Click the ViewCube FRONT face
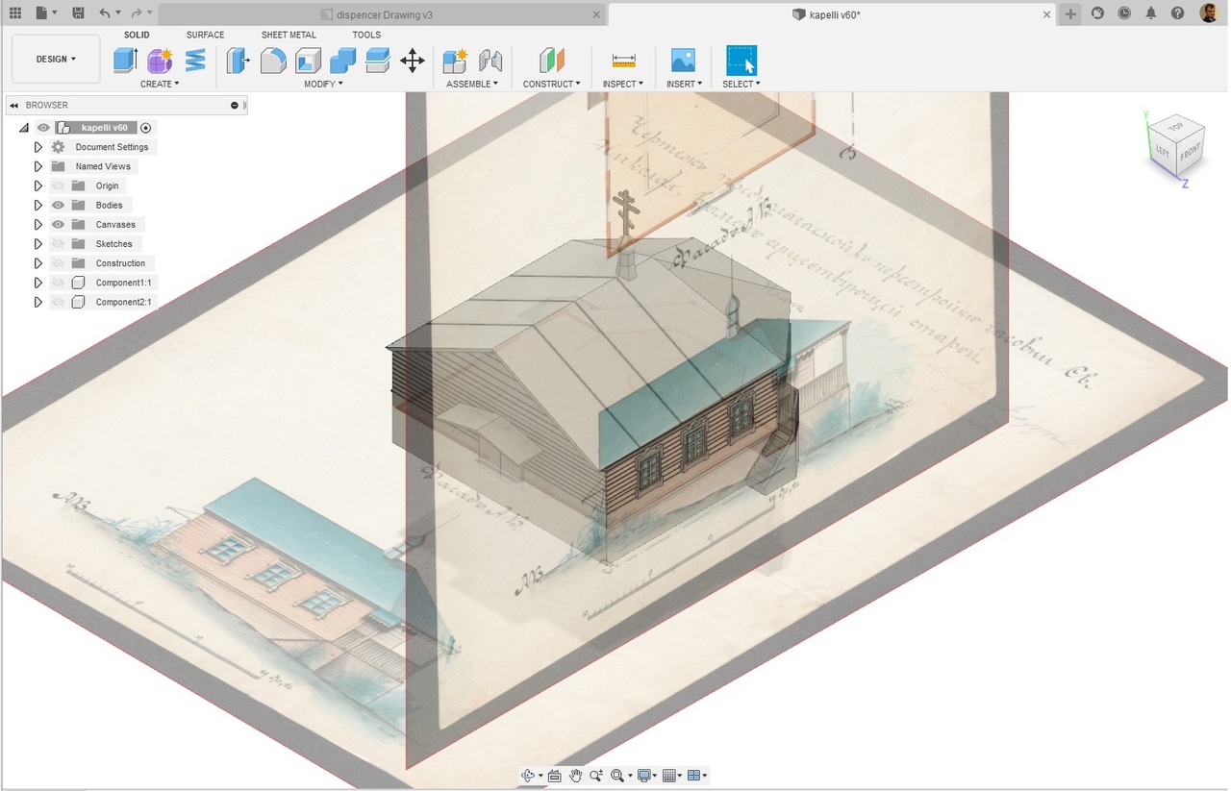1231x791 pixels. pos(1191,153)
